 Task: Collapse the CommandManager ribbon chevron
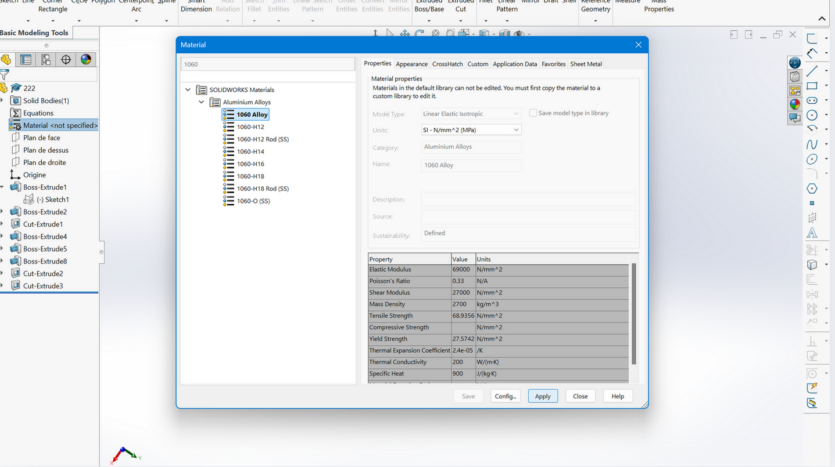coord(822,19)
